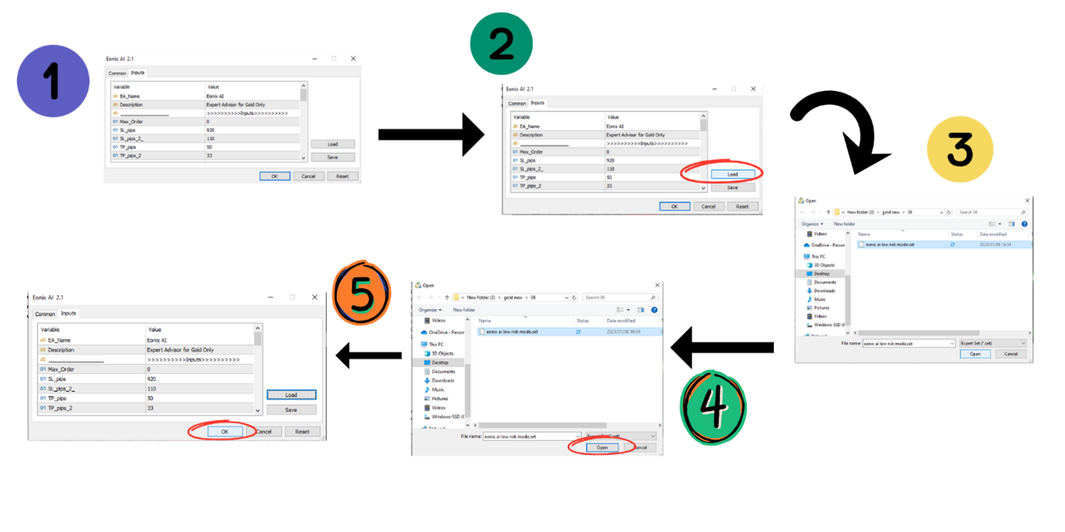Click New folder in step 3 Open dialog
Screen dimensions: 1065x532
[x=845, y=224]
